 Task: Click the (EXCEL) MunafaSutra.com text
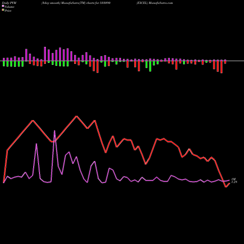pos(155,3)
